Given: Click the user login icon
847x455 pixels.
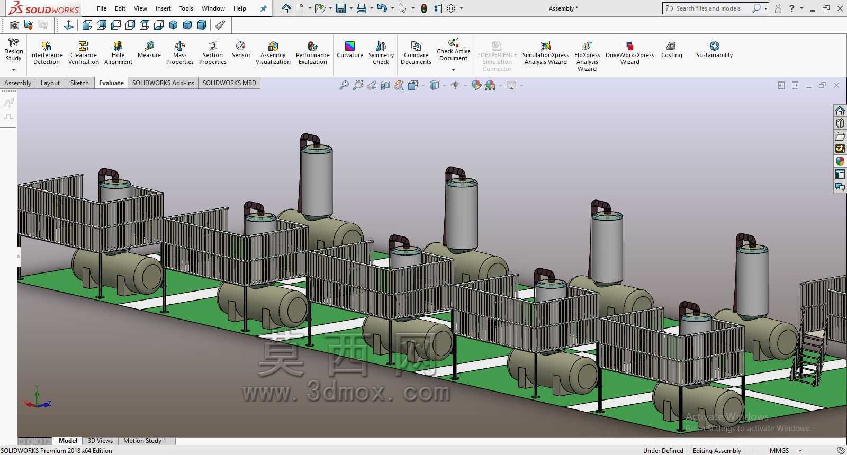Looking at the screenshot, I should click(x=778, y=8).
